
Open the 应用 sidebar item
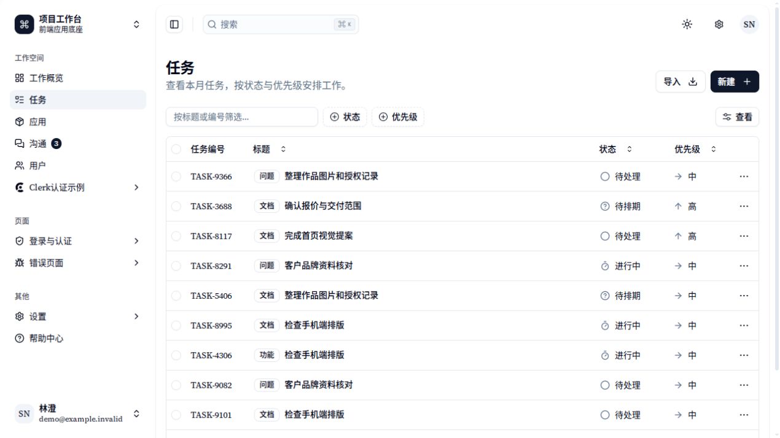click(78, 122)
